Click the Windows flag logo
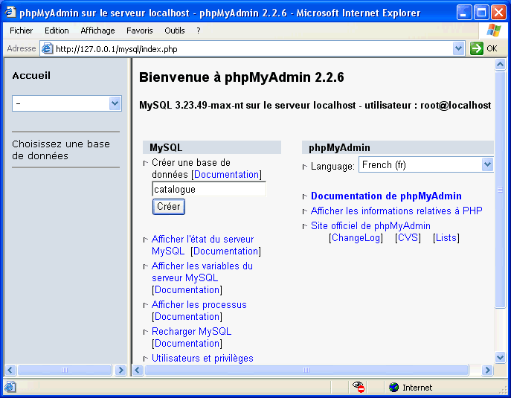 click(494, 31)
